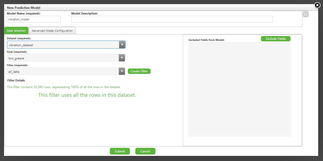The width and height of the screenshot is (323, 161).
Task: Click inside the Excluded Fields from Model panel
Action: (x=239, y=89)
